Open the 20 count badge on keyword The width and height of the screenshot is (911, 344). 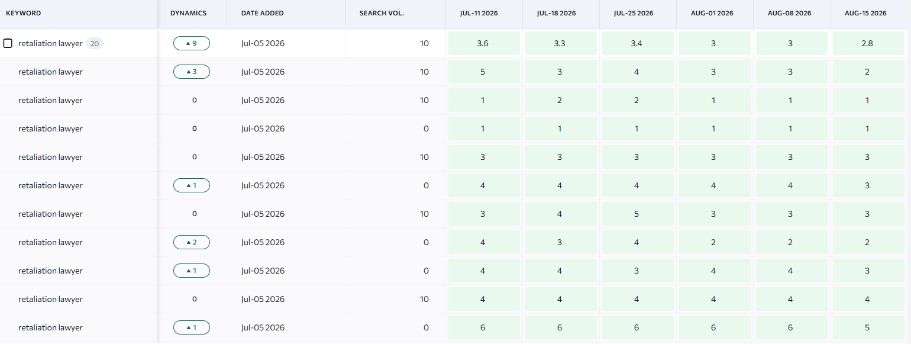coord(95,43)
